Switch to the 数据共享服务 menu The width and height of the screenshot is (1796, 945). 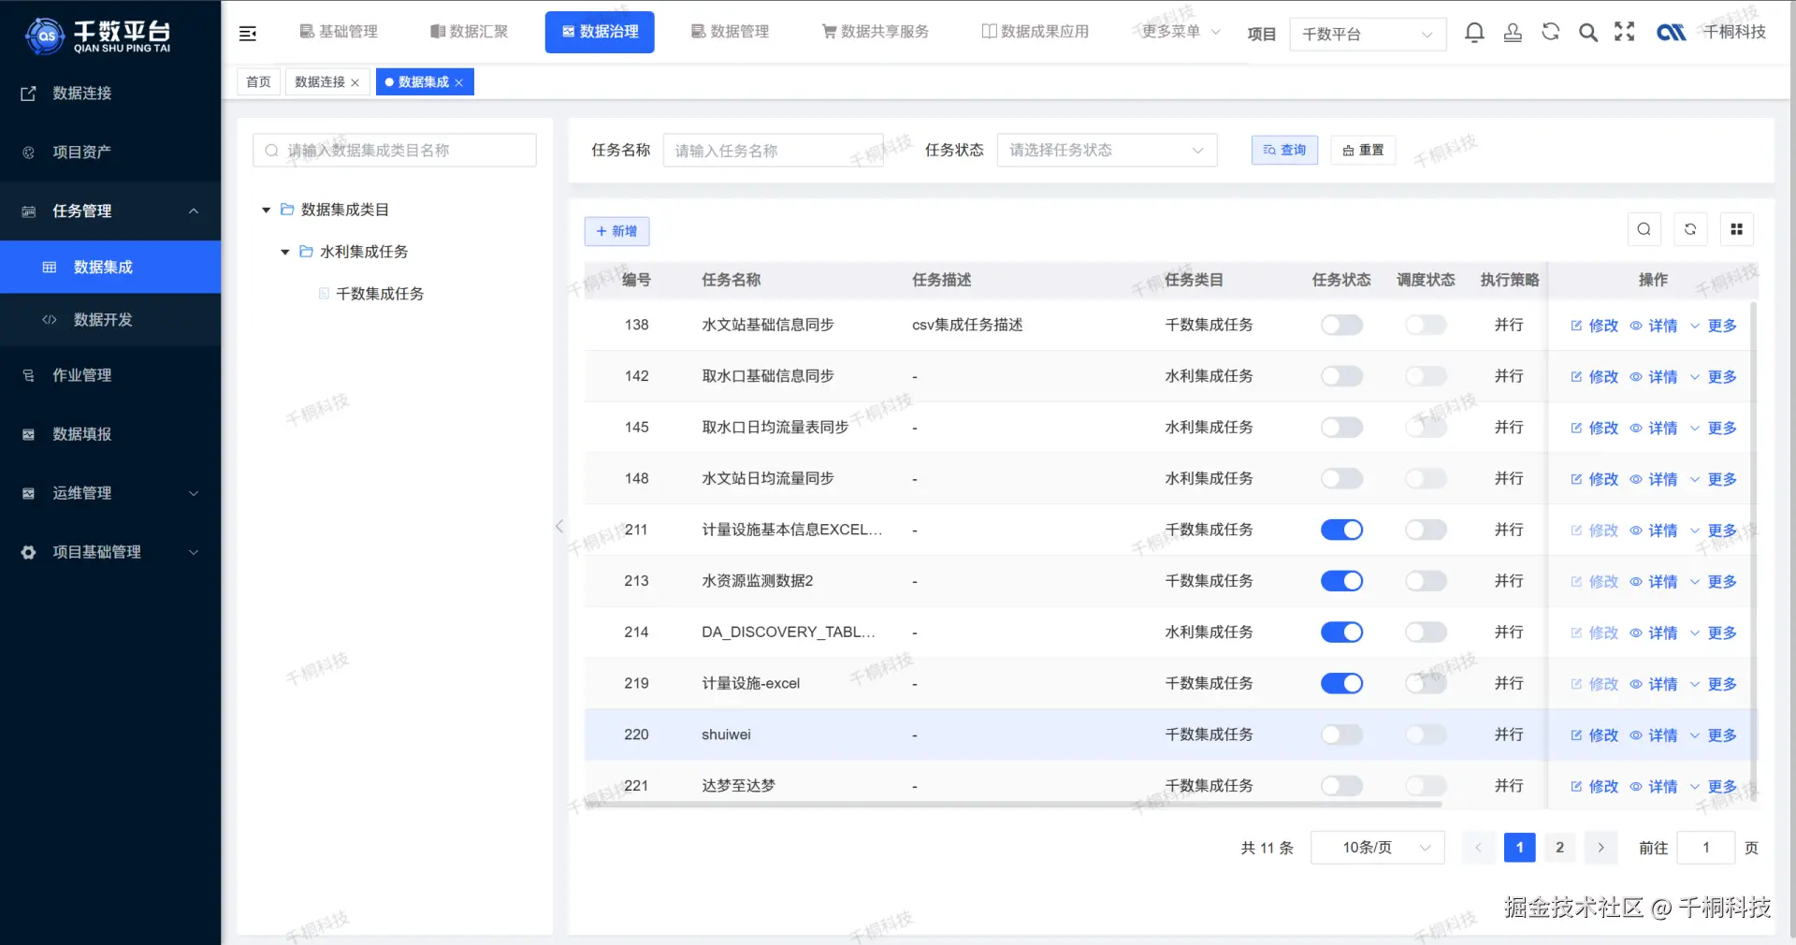[x=875, y=31]
